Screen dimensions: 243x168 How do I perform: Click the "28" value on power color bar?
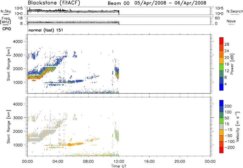point(227,44)
